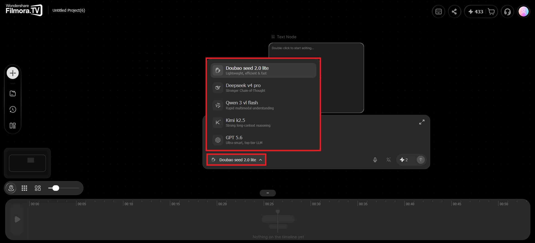Click the plus add node button
Image resolution: width=535 pixels, height=243 pixels.
point(13,73)
